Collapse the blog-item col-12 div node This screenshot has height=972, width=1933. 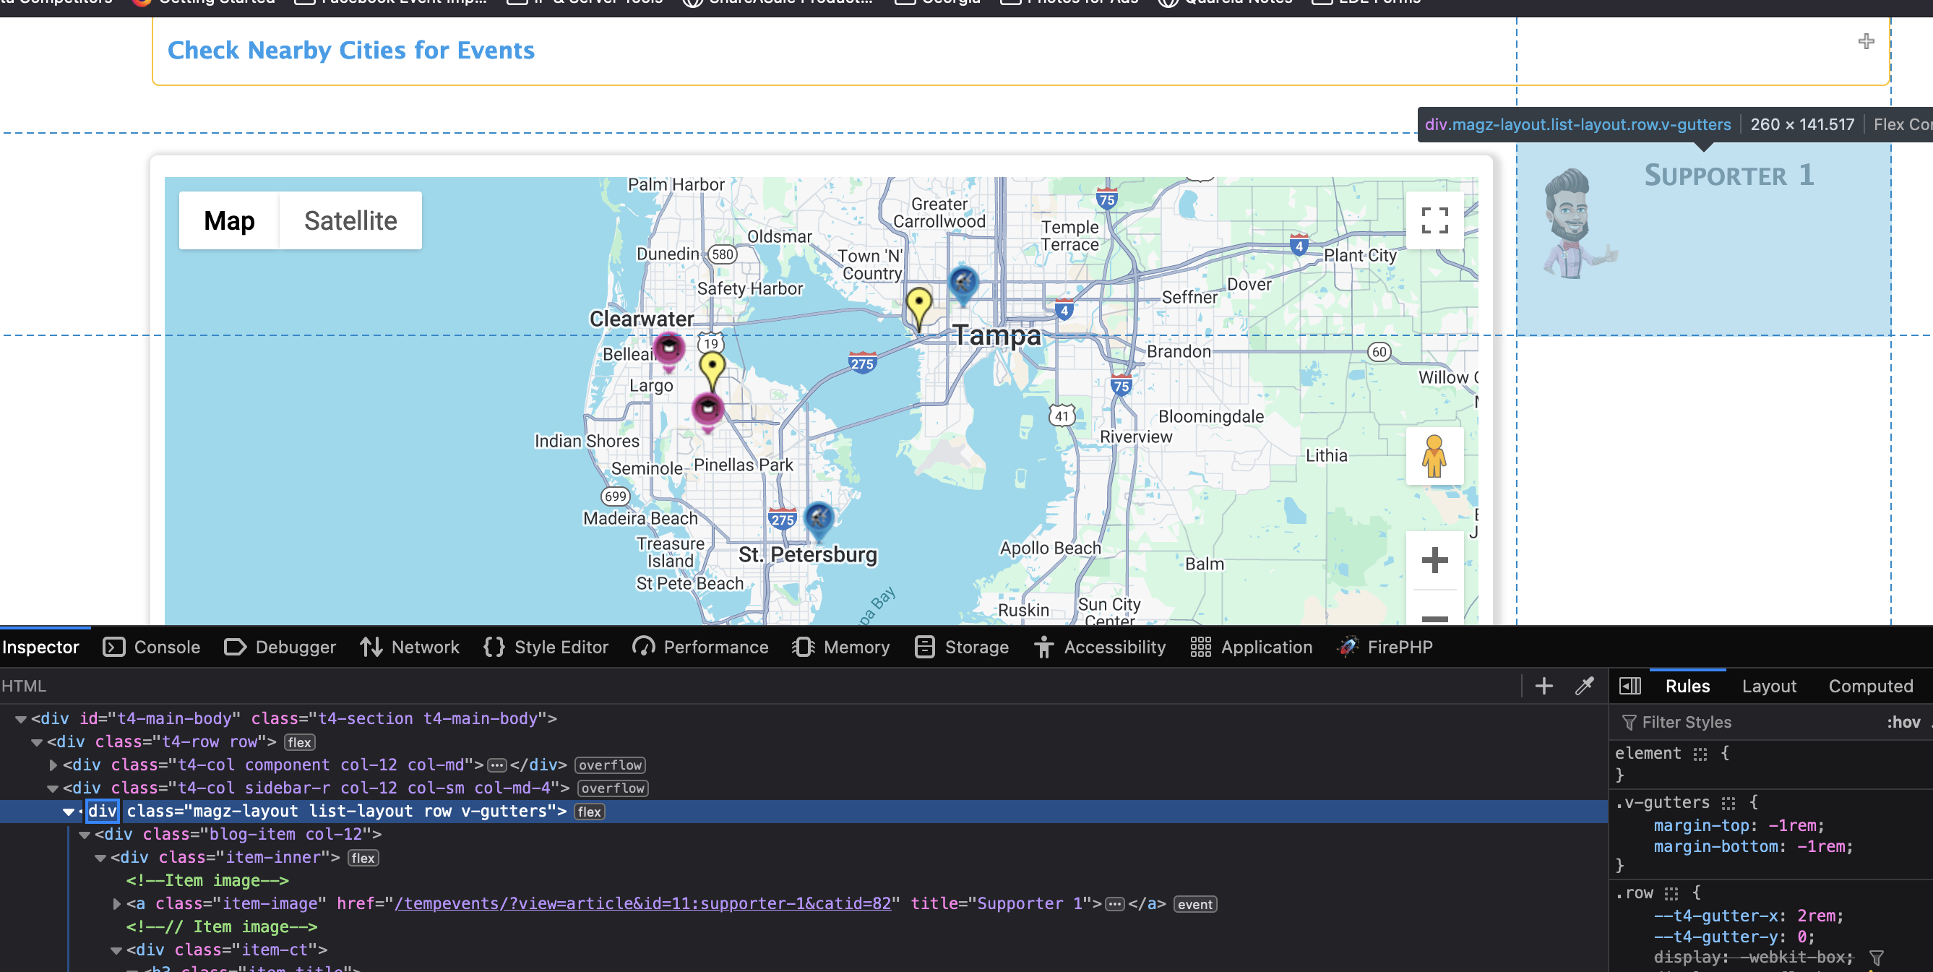[85, 835]
